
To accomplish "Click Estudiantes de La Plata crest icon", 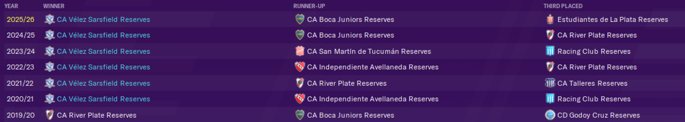I will coord(550,19).
